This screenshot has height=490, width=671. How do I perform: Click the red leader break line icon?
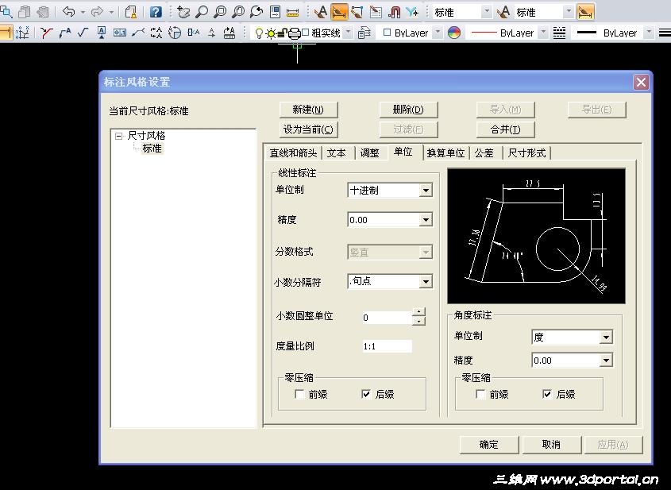(46, 33)
